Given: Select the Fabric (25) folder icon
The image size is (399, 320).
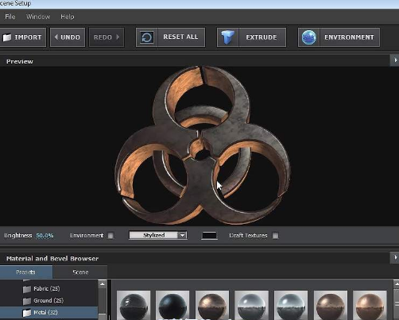Looking at the screenshot, I should 27,289.
